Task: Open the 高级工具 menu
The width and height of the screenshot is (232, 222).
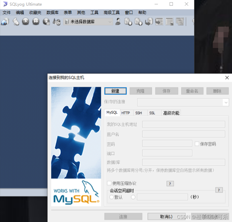Action: click(x=111, y=13)
